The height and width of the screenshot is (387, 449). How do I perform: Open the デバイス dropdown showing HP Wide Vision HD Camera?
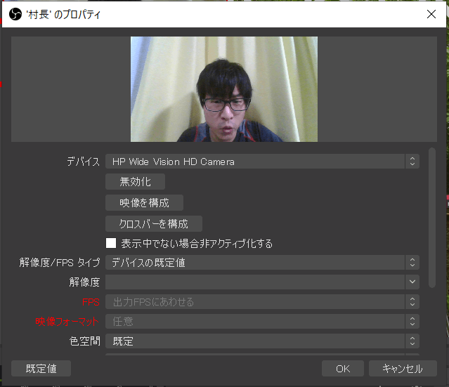262,162
